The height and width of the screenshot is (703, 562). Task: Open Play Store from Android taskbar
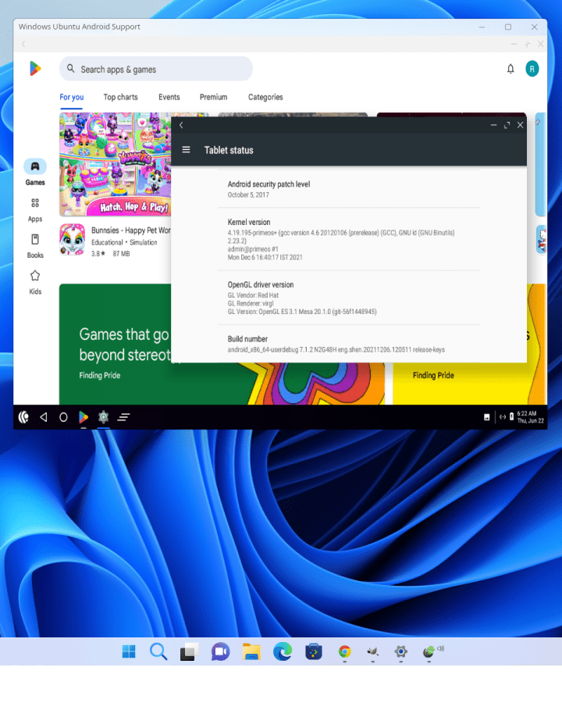(x=84, y=417)
